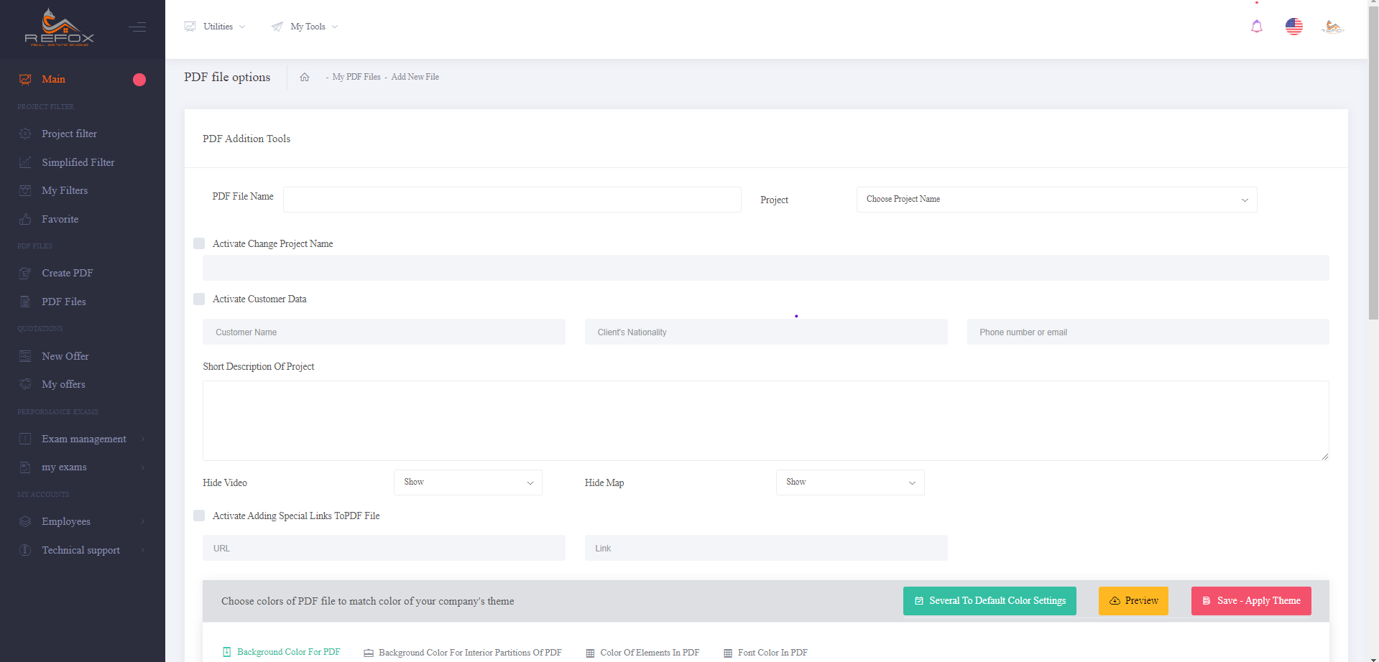
Task: Click the Create PDF sidebar icon
Action: coord(25,274)
